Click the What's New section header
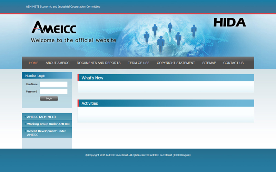The height and width of the screenshot is (172, 276). click(x=166, y=78)
